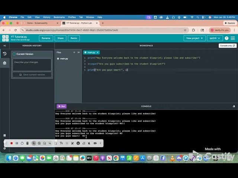Select the blur tool
Screen dimensions: 238x178
pyautogui.click(x=67, y=143)
